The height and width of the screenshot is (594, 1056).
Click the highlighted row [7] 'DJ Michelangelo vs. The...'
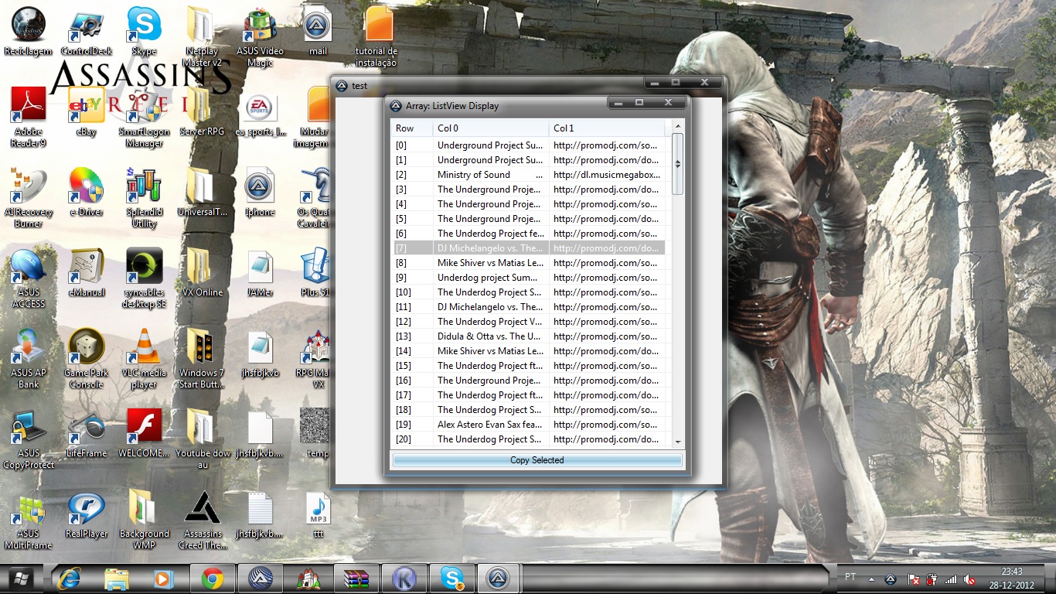point(528,248)
